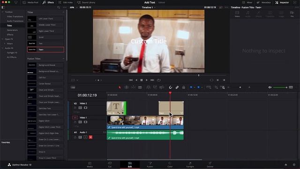Hide the Inspector panel
Image resolution: width=300 pixels, height=169 pixels.
282,2
